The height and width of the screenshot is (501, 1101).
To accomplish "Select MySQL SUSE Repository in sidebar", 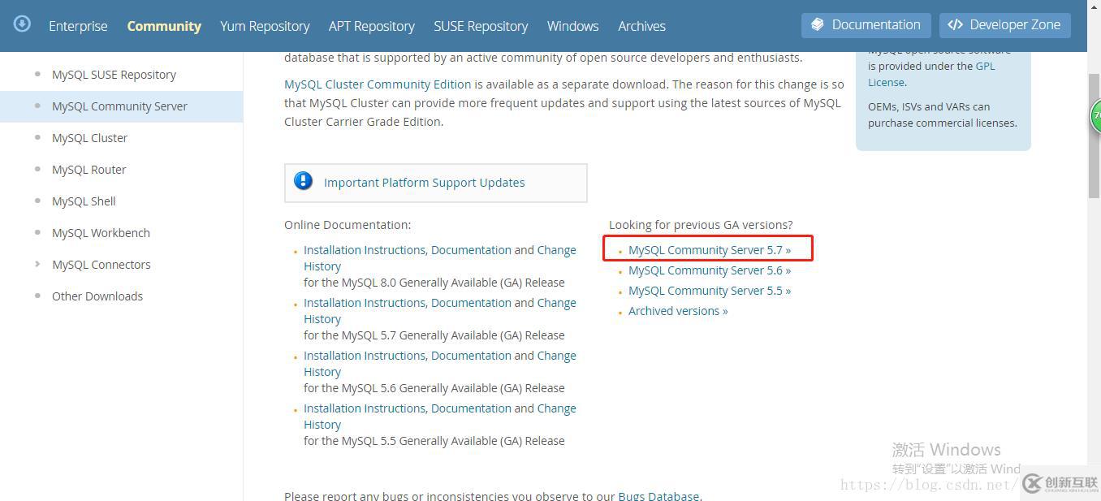I will (114, 75).
